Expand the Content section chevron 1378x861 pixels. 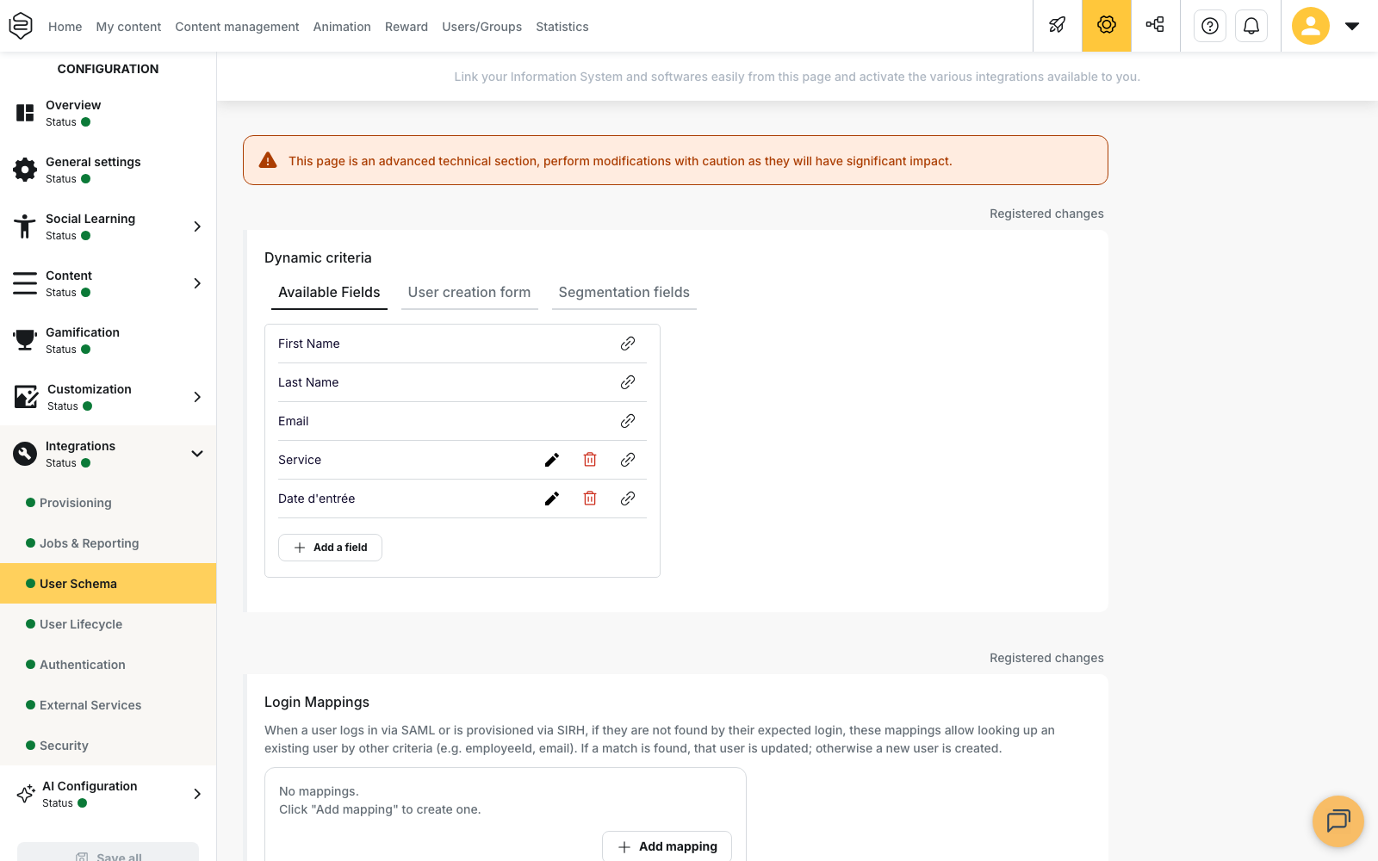(x=197, y=283)
